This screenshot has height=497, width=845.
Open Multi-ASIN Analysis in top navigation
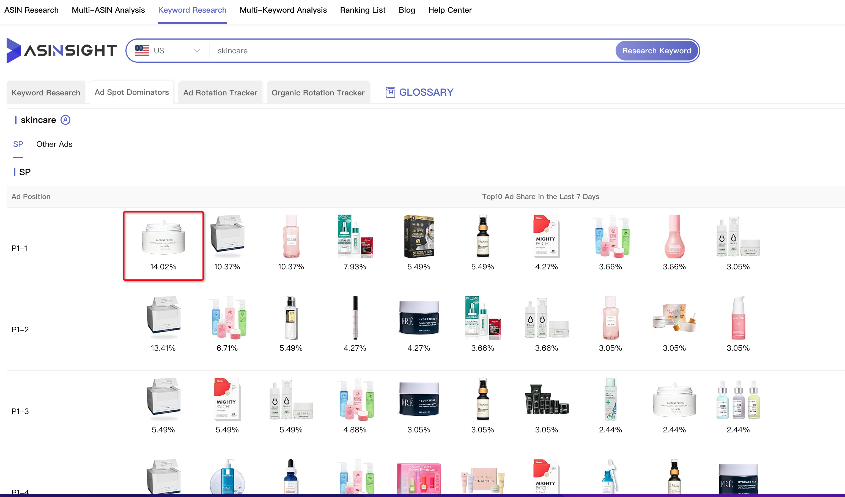(x=108, y=10)
